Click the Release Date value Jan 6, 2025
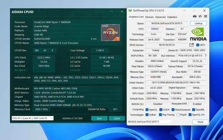The width and height of the screenshot is (223, 140). click(154, 39)
